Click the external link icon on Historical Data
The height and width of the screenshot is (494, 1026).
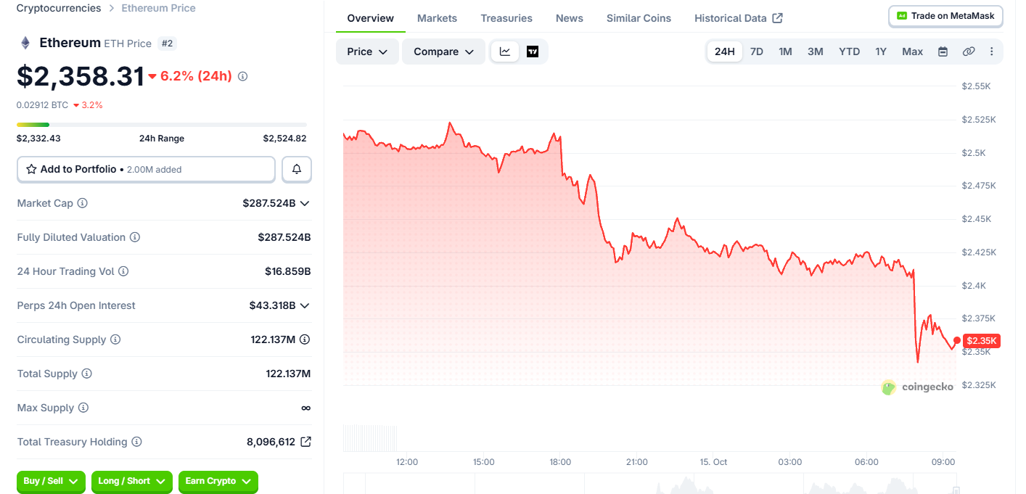tap(778, 18)
